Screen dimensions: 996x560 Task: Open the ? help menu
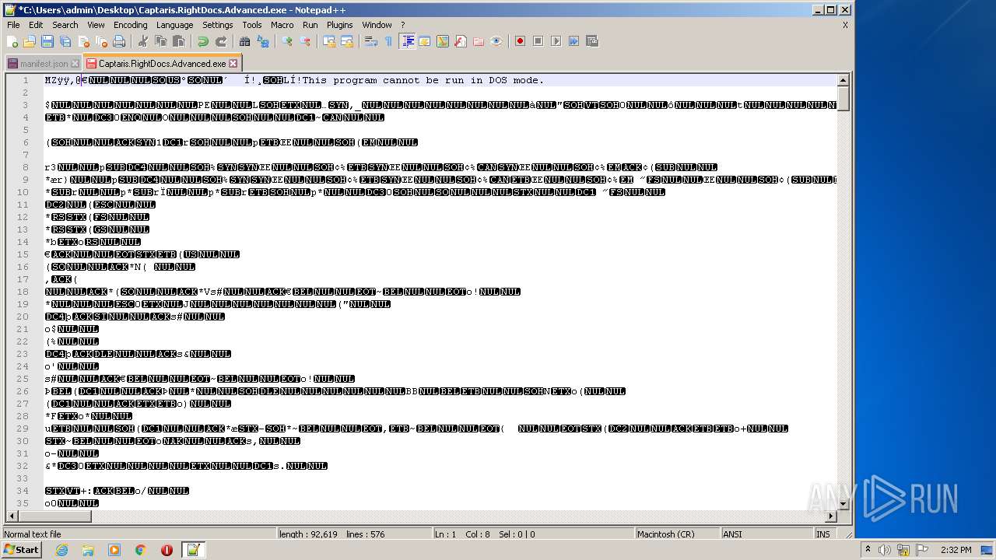point(402,25)
